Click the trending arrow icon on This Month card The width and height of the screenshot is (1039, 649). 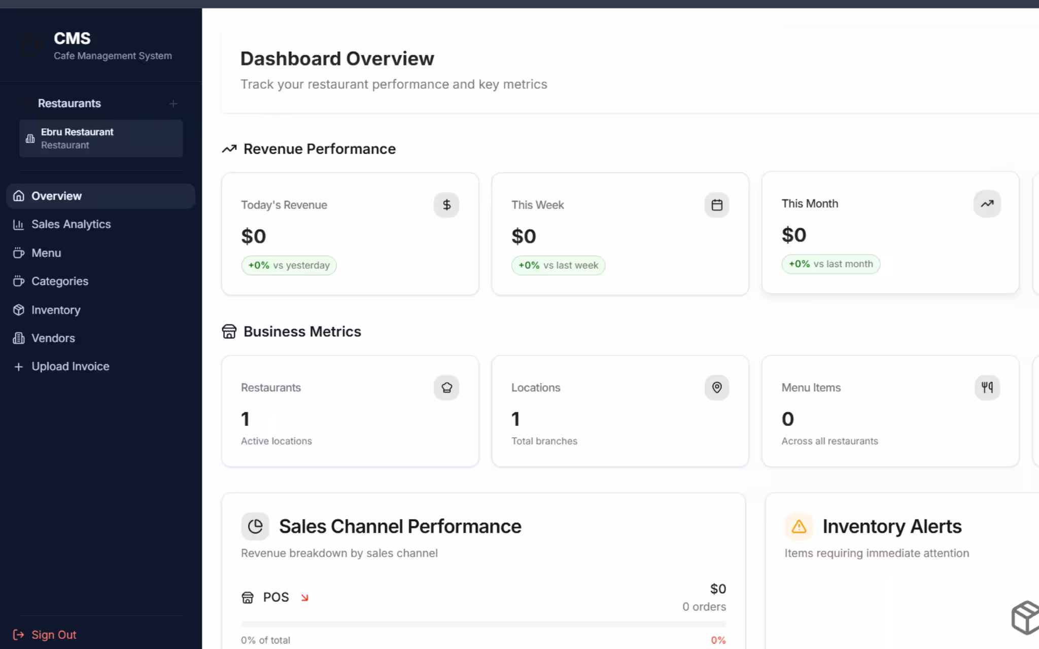pyautogui.click(x=987, y=203)
